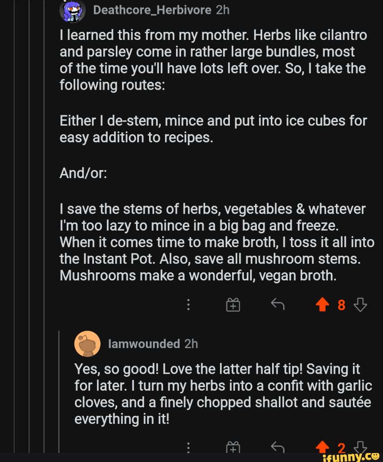Visit the Deathcore_Herbivore username link
The image size is (383, 462).
[152, 10]
